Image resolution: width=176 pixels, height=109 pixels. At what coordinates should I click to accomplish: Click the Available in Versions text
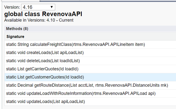(x=39, y=20)
